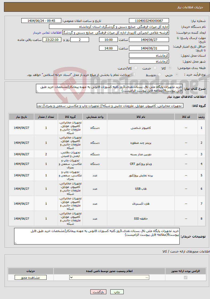Click the تاریخ نیاز column header
210x299 pixels.
pos(22,117)
